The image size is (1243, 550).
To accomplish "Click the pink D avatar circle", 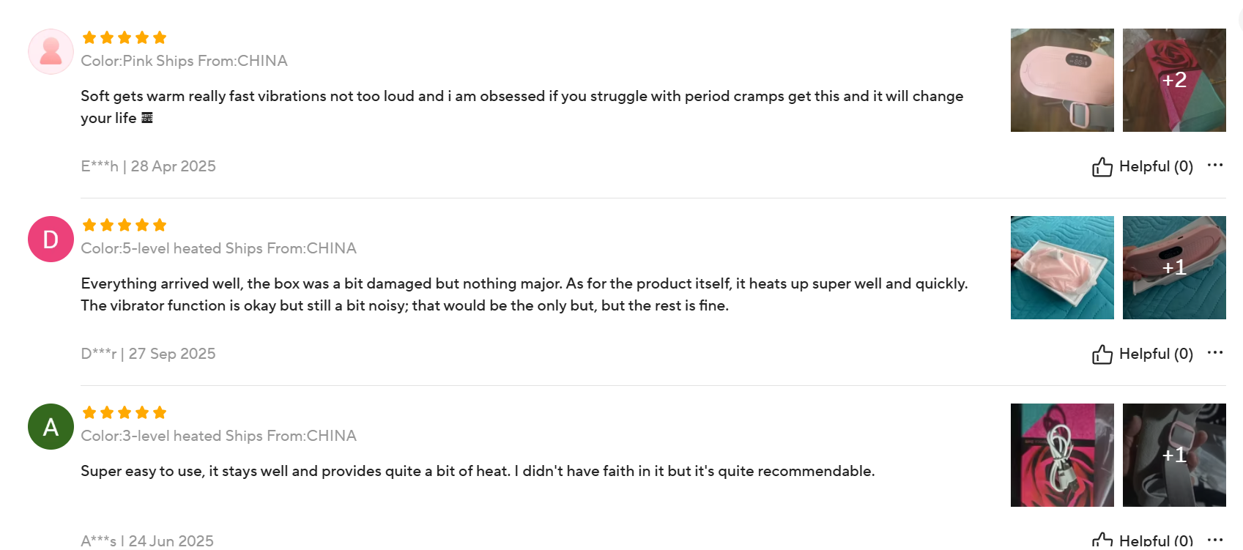I will coord(51,239).
